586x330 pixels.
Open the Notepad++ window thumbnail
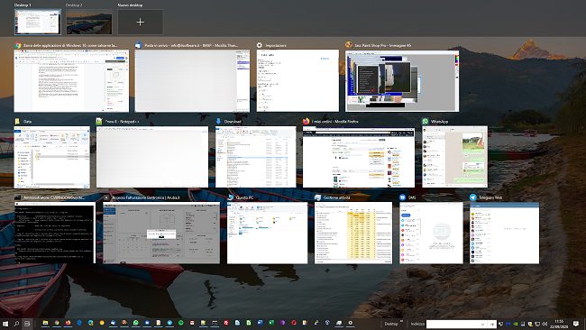click(x=152, y=157)
